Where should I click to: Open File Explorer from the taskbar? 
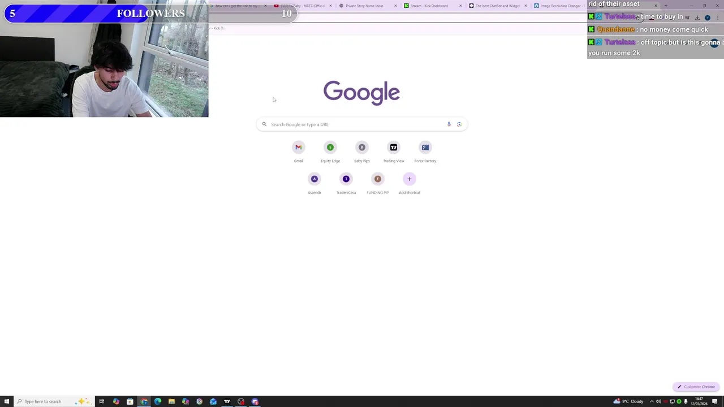[171, 401]
